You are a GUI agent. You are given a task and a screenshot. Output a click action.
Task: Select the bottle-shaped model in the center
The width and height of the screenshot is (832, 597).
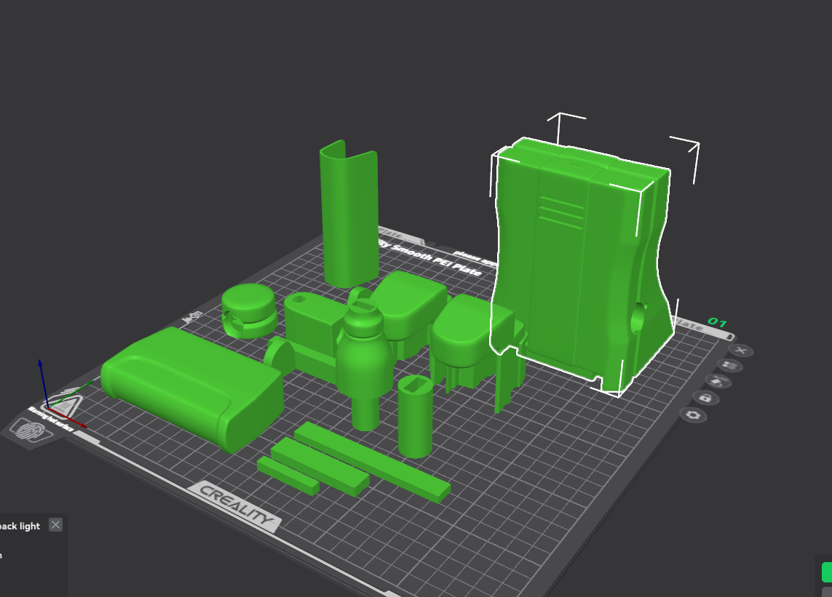click(364, 356)
